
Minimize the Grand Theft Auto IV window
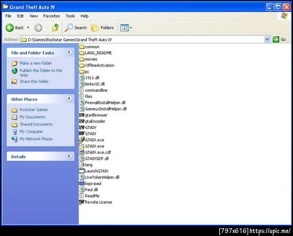(270, 7)
